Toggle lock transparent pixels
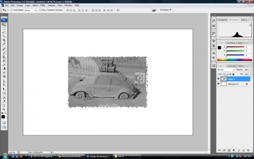The image size is (254, 159). point(224,74)
